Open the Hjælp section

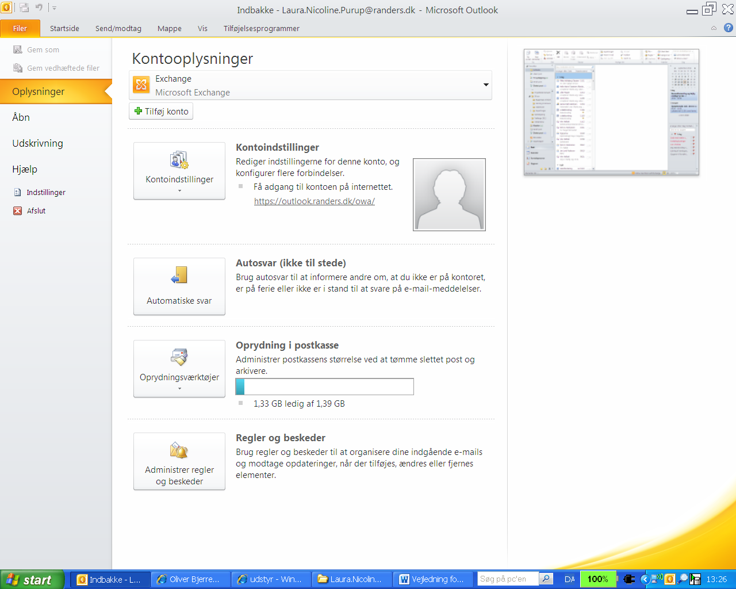click(x=25, y=169)
